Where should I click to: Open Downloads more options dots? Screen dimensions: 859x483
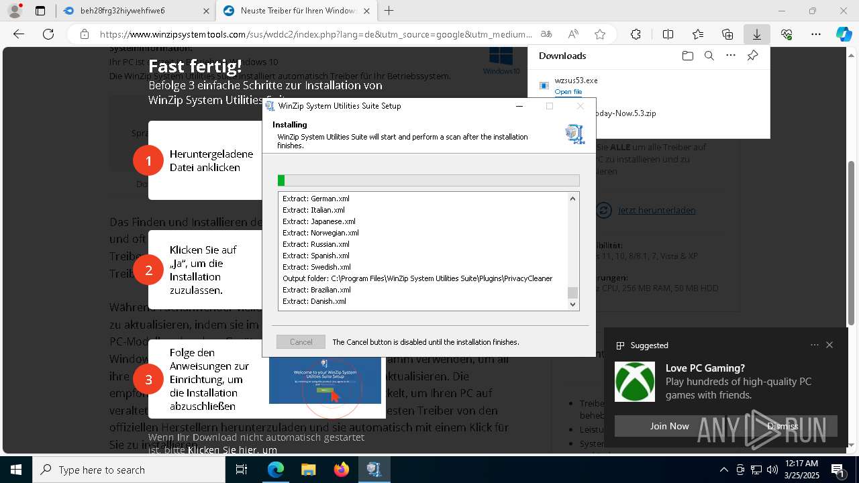(731, 56)
